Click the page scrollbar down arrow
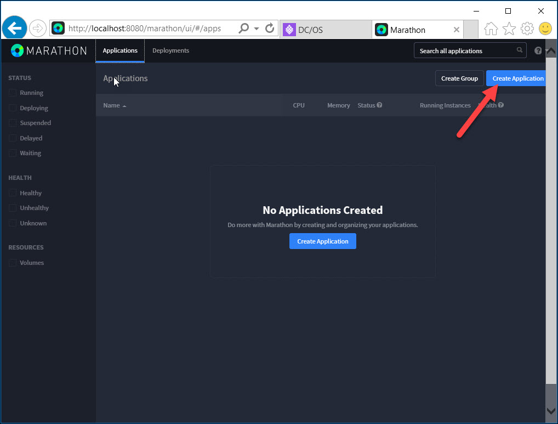This screenshot has height=424, width=558. pos(551,410)
